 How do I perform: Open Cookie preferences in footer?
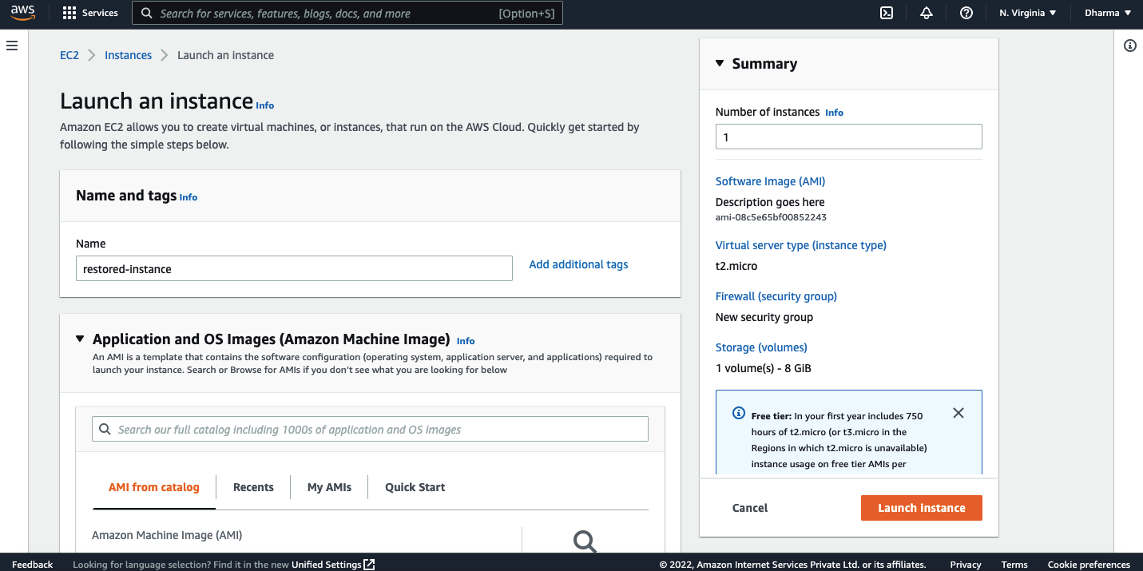(x=1089, y=565)
